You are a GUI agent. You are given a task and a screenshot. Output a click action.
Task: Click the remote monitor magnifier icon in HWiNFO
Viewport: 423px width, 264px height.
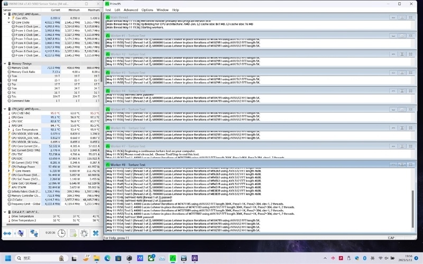pos(21,233)
